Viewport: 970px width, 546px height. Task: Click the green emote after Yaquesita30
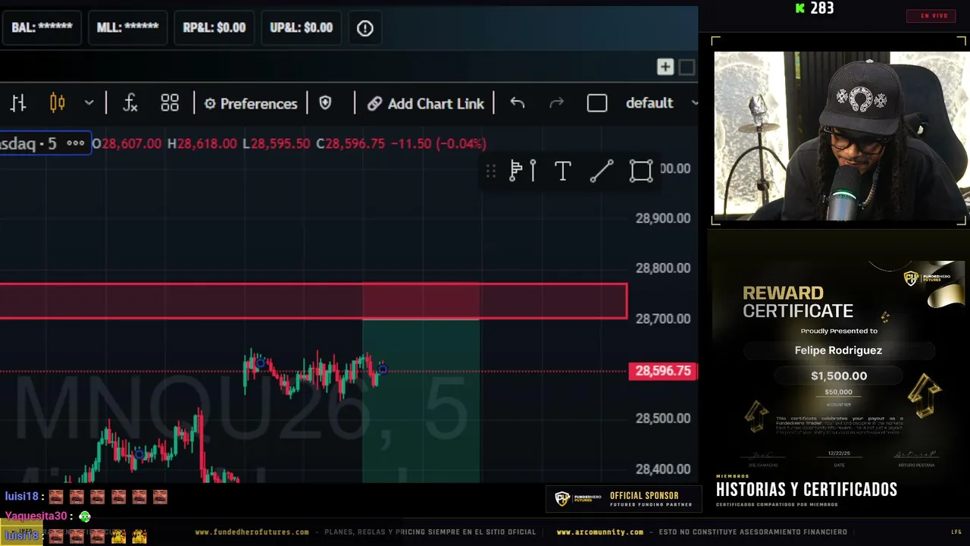[84, 516]
